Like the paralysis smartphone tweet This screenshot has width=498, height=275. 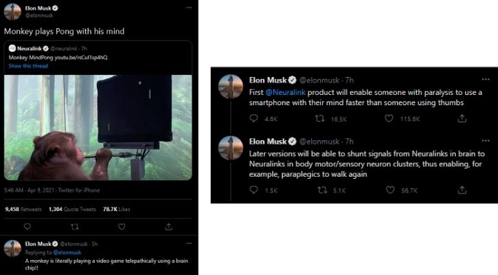point(390,119)
